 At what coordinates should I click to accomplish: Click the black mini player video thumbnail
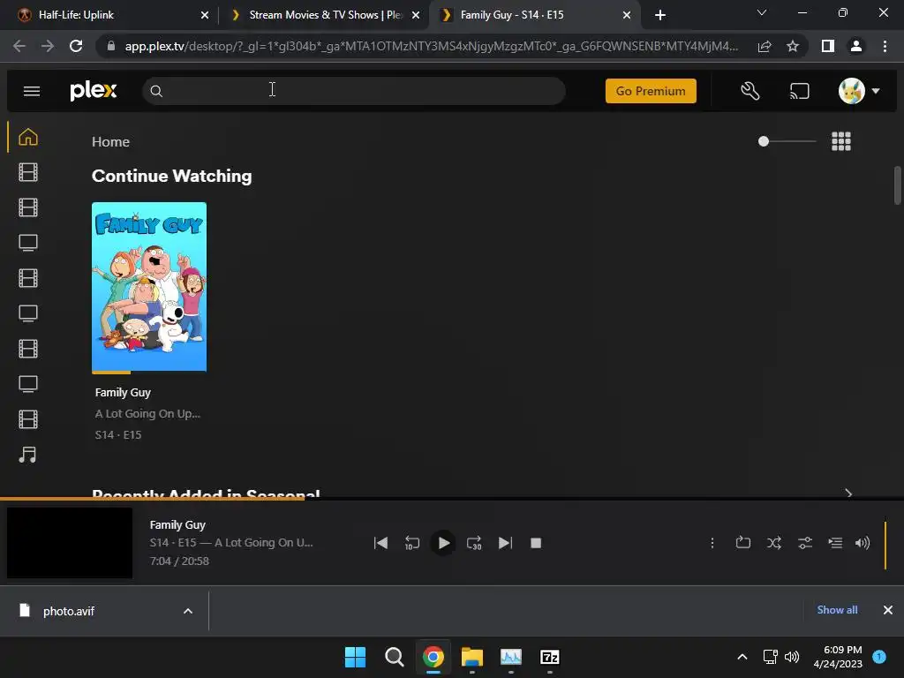click(x=70, y=543)
